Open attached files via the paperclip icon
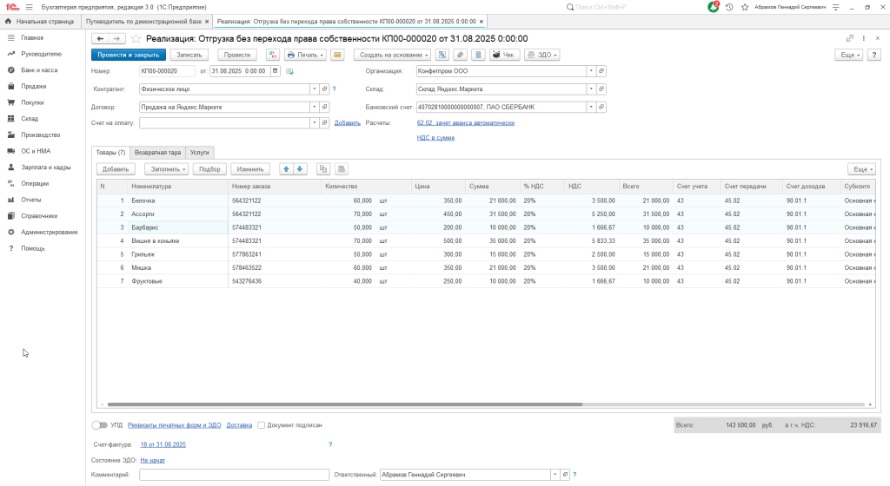This screenshot has height=486, width=890. coord(459,55)
